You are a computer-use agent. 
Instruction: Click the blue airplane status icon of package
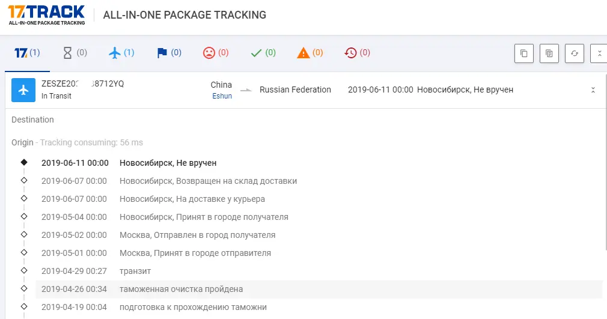click(x=23, y=90)
